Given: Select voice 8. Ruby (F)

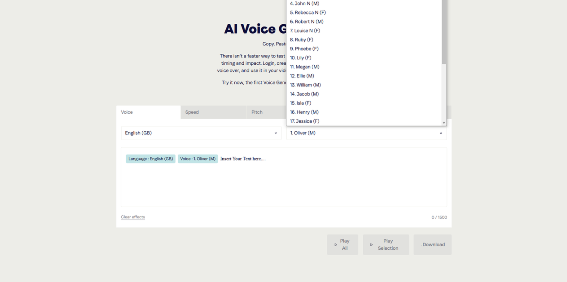Looking at the screenshot, I should [x=302, y=40].
